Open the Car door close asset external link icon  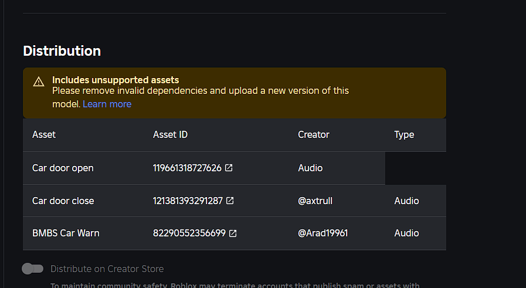pos(230,201)
